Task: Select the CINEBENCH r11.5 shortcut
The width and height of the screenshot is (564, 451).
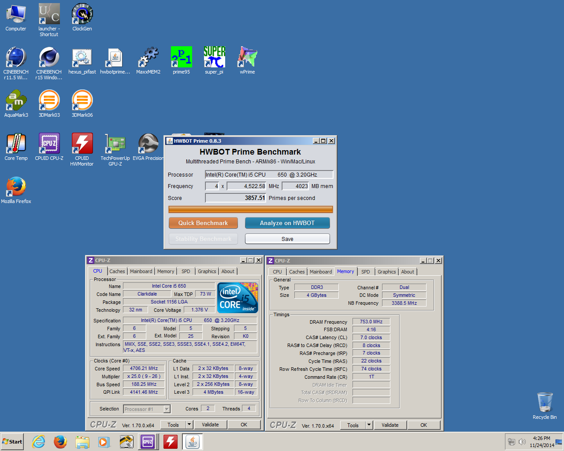Action: point(16,63)
